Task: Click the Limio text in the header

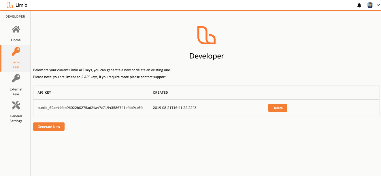Action: click(22, 5)
